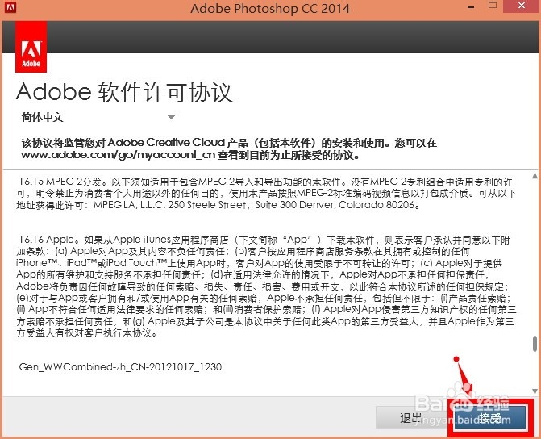Maximize the Adobe Photoshop CC 2014 window
Screen dimensions: 541x439
pyautogui.click(x=493, y=6)
